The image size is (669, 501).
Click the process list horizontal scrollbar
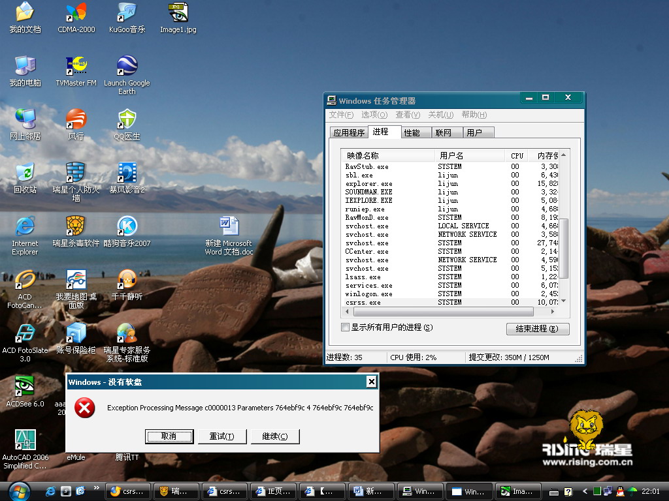[444, 312]
